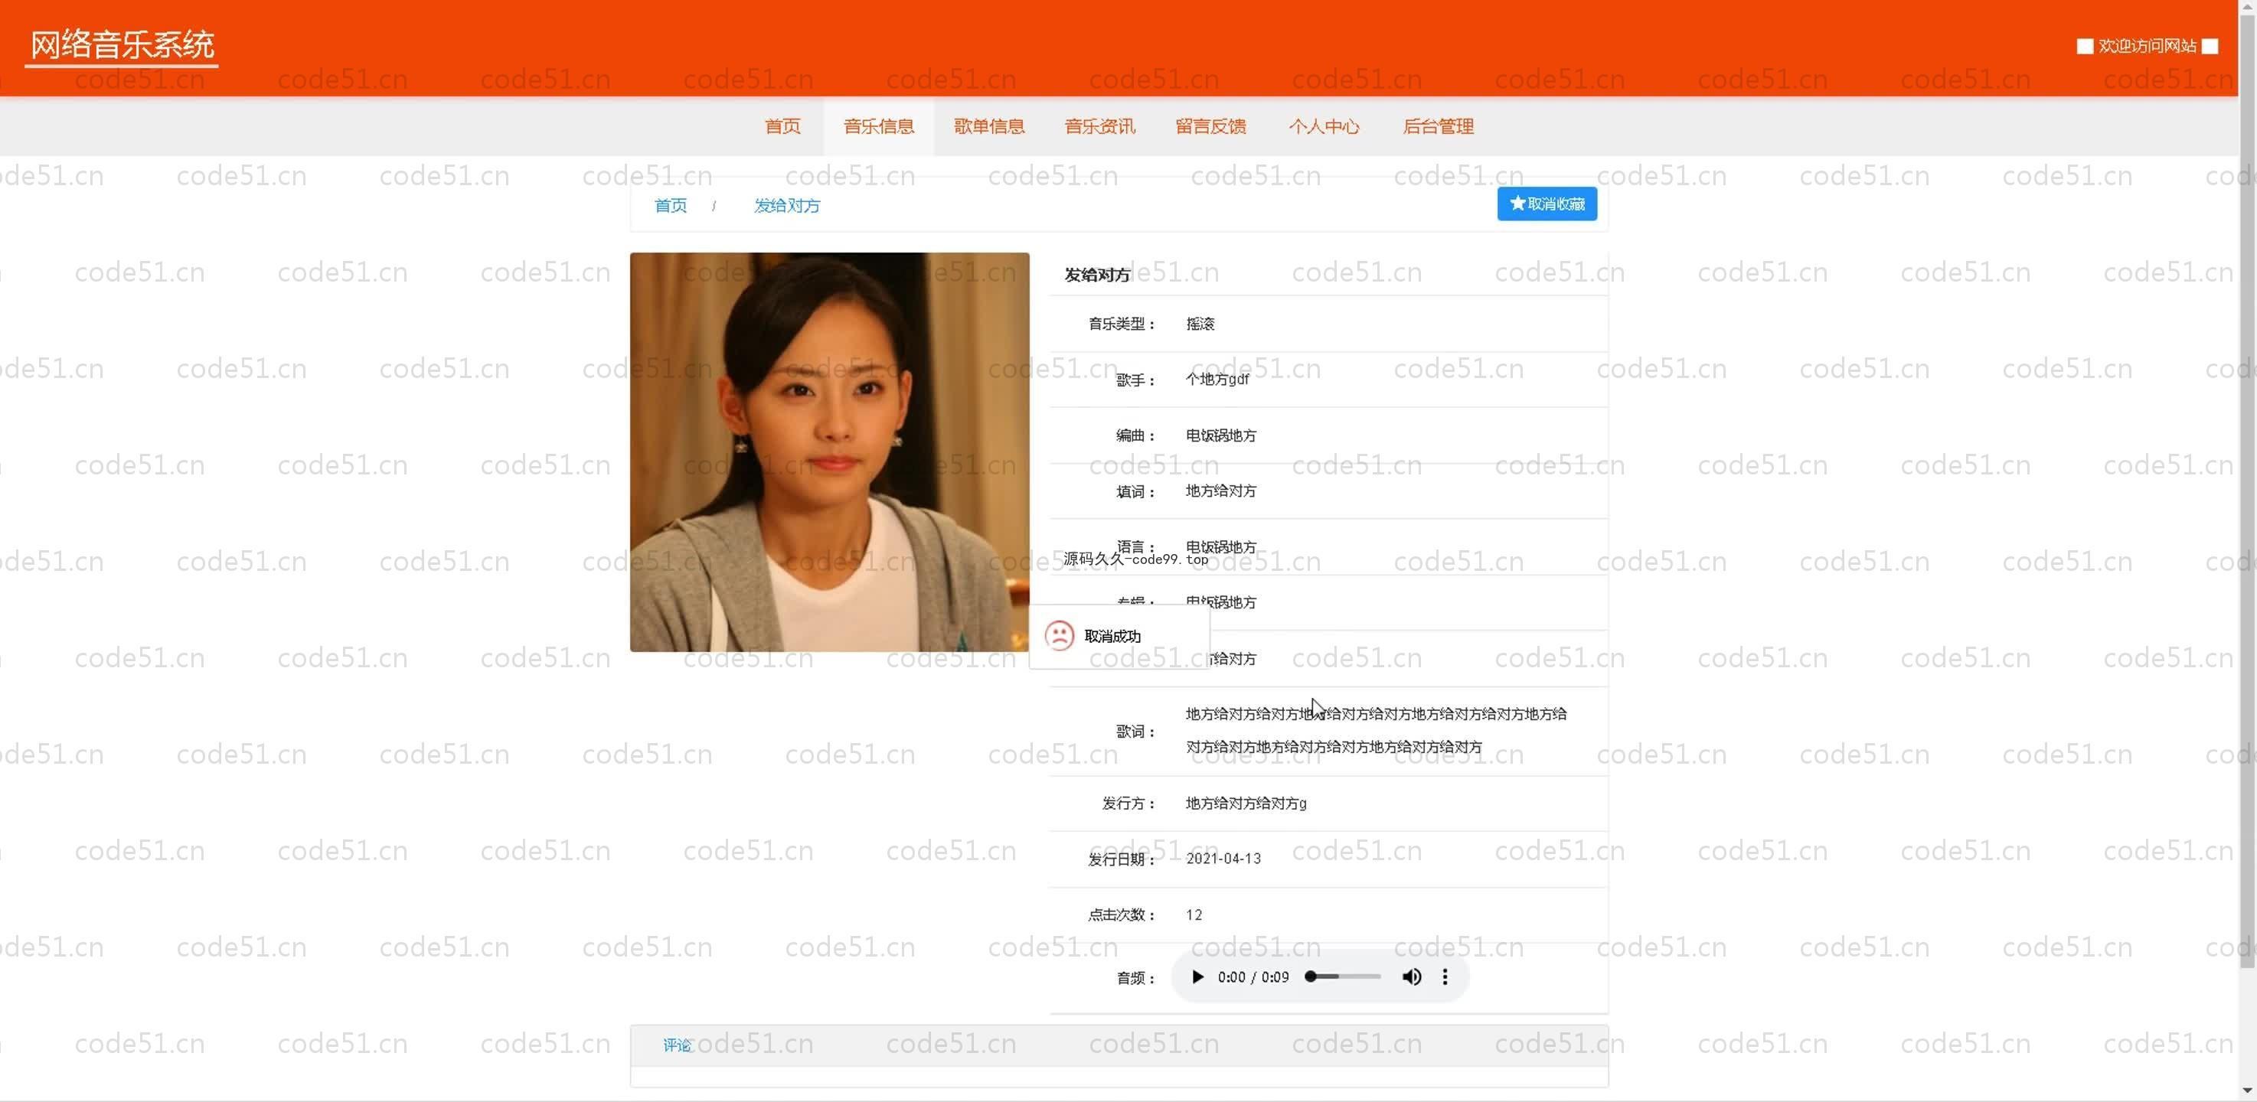
Task: Open audio player more options menu
Action: coord(1445,976)
